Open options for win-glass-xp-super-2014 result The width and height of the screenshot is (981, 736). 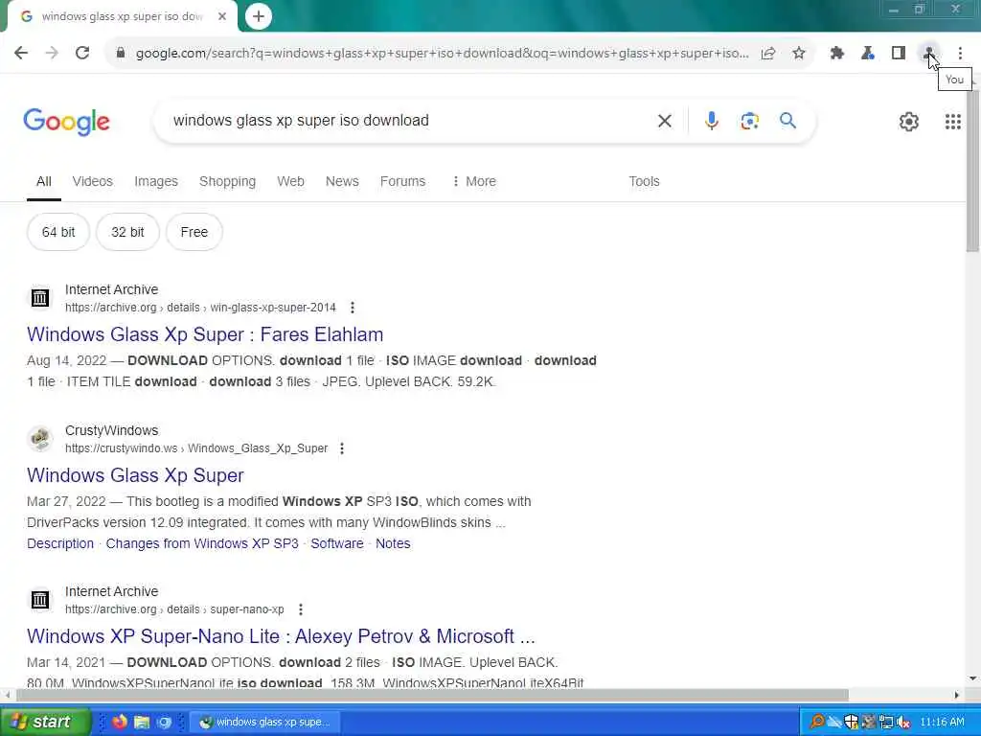point(353,308)
